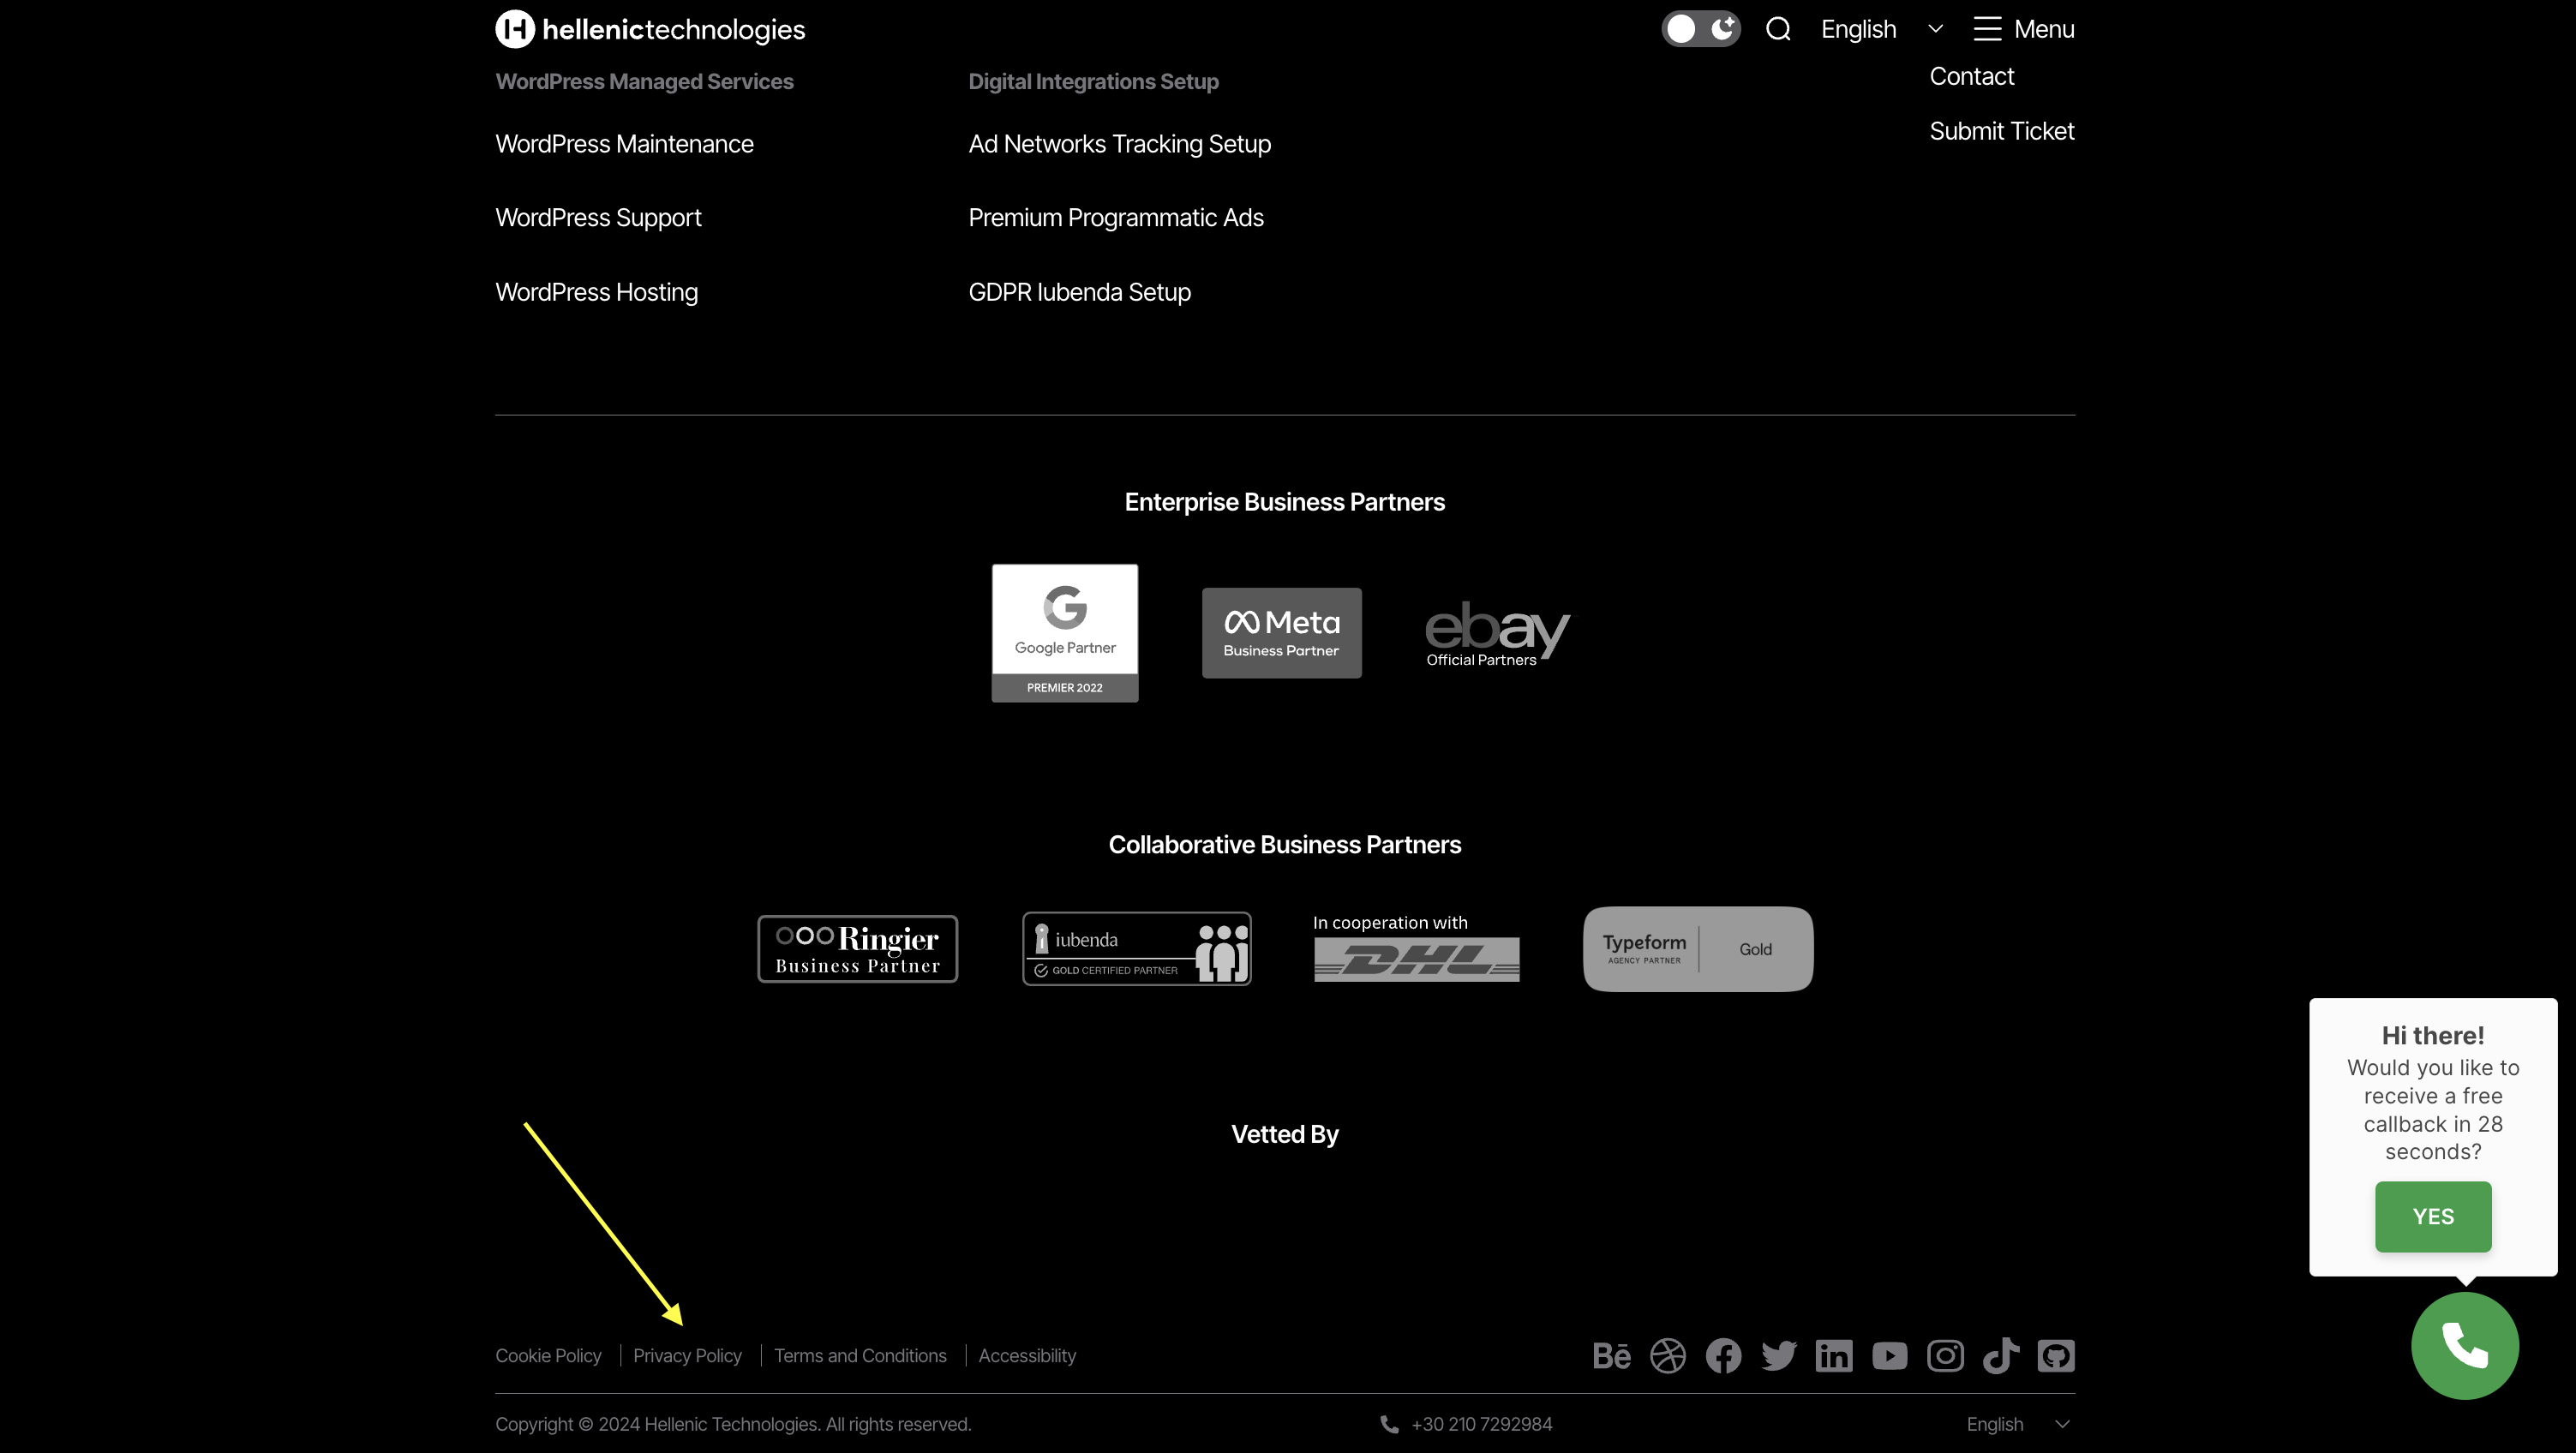Screen dimensions: 2576x1453
Task: Open the Behance social icon
Action: (x=1611, y=1356)
